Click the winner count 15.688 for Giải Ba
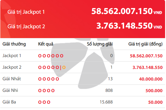The height and width of the screenshot is (110, 166). (x=106, y=102)
